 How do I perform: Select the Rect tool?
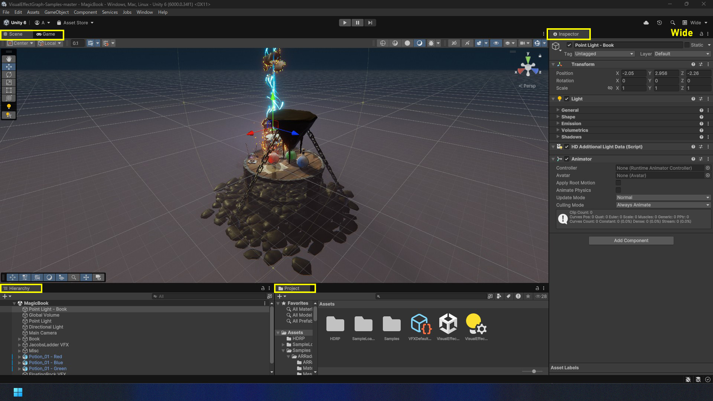coord(9,90)
